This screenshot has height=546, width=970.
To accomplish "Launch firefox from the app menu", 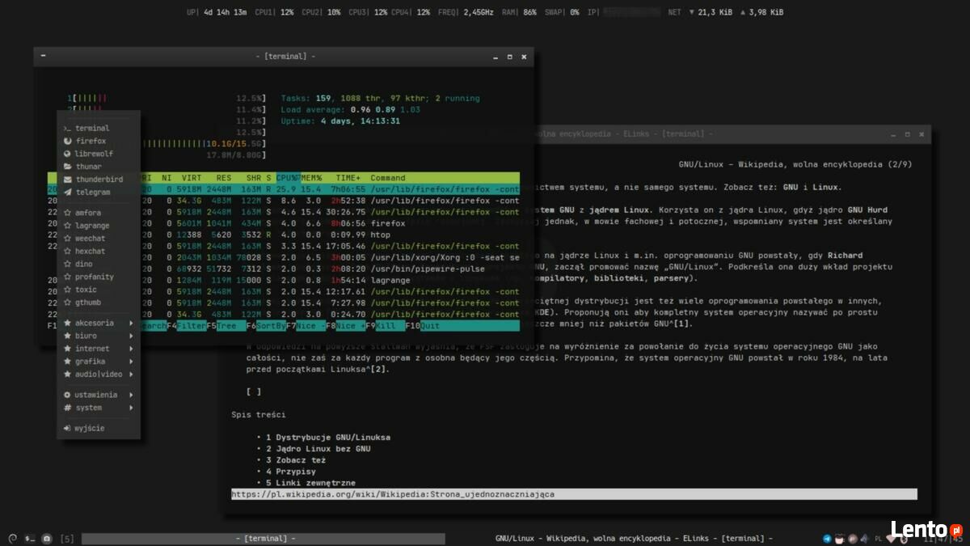I will (98, 141).
